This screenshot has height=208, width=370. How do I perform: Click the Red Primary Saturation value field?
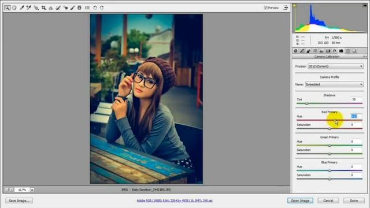click(x=356, y=125)
